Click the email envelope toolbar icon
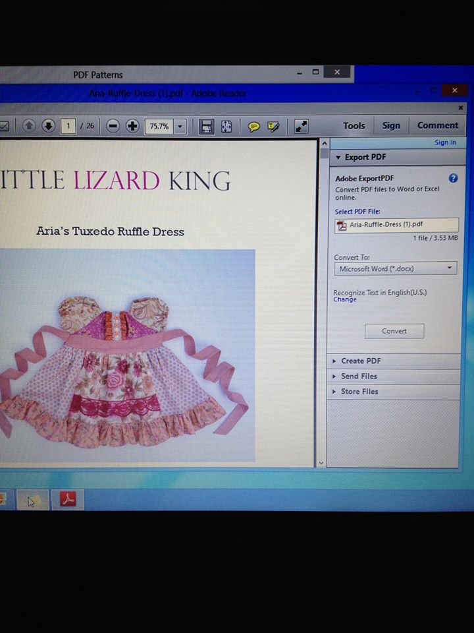Viewport: 474px width, 633px height. (x=4, y=127)
